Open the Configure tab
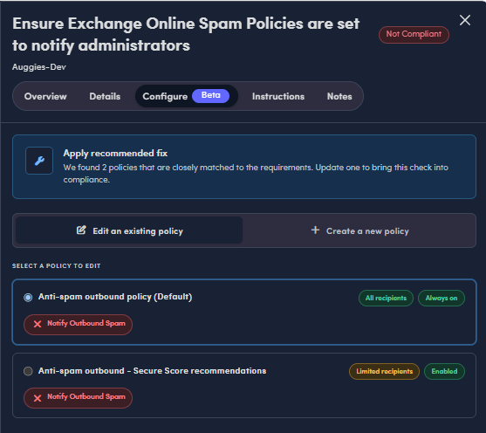The height and width of the screenshot is (433, 486). [x=186, y=96]
